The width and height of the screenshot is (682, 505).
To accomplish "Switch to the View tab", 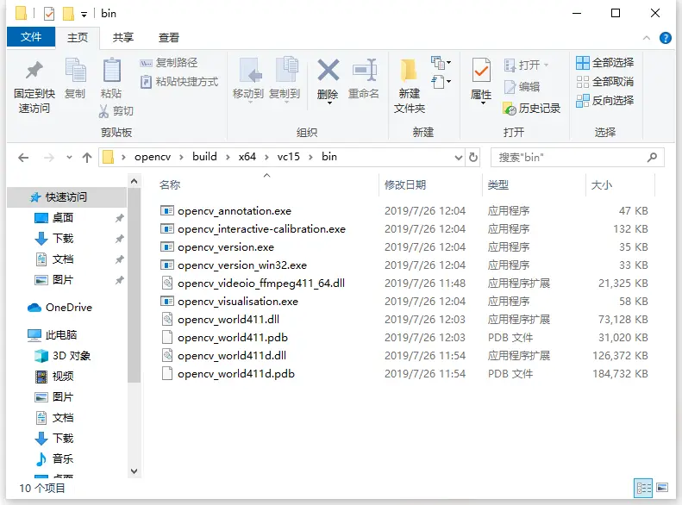I will (x=169, y=37).
